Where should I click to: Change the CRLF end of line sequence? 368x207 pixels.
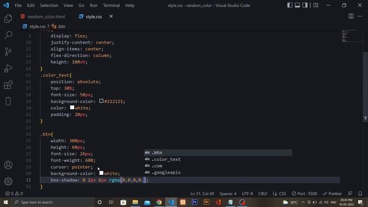pyautogui.click(x=263, y=194)
